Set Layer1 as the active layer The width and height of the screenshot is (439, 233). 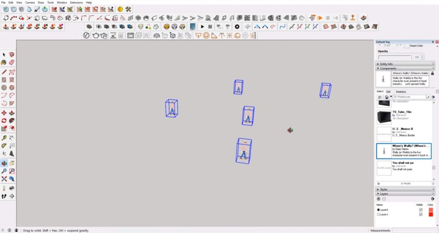tap(378, 215)
